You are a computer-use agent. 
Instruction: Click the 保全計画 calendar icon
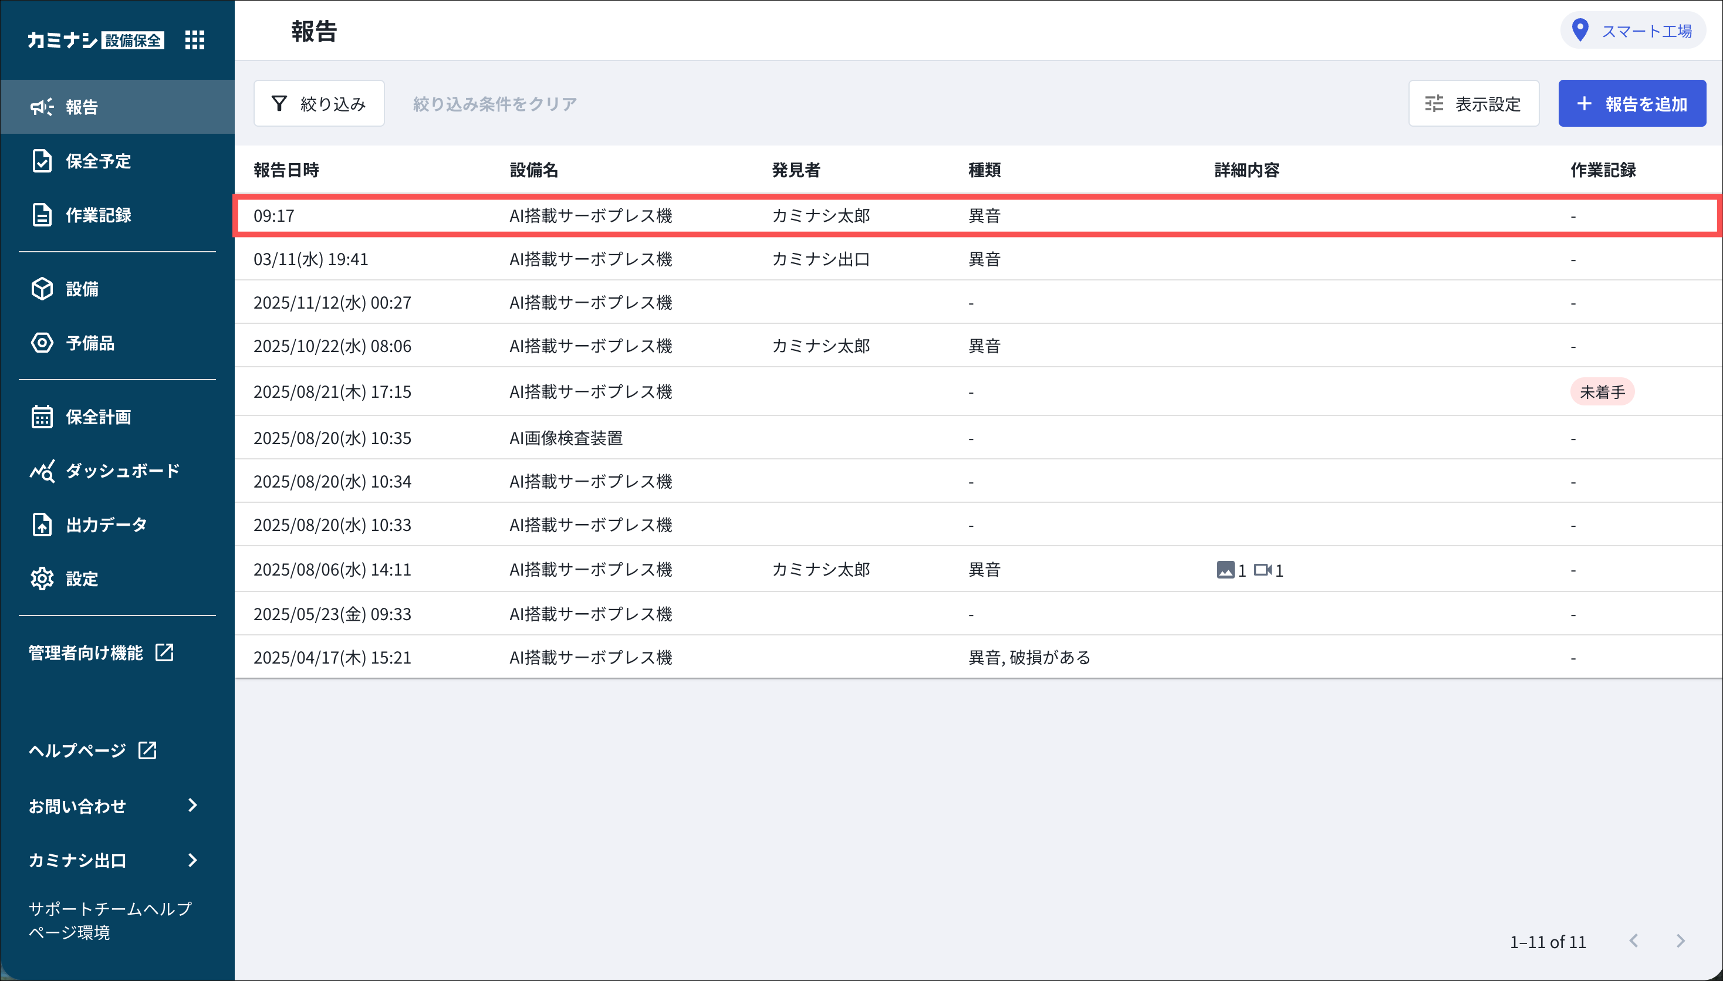(42, 417)
